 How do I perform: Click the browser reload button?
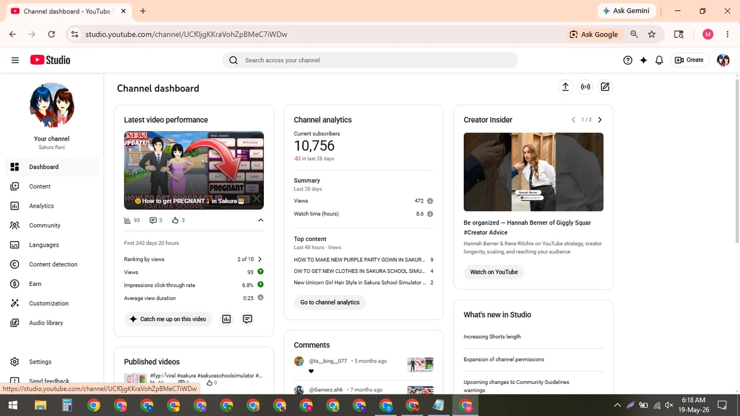(x=51, y=35)
